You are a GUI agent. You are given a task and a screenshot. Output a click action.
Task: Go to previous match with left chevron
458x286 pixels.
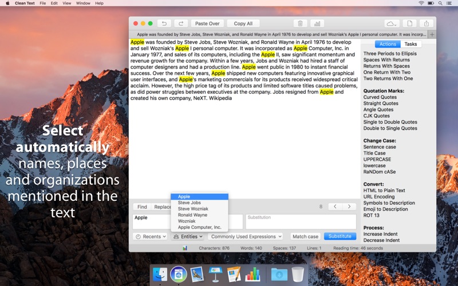335,206
